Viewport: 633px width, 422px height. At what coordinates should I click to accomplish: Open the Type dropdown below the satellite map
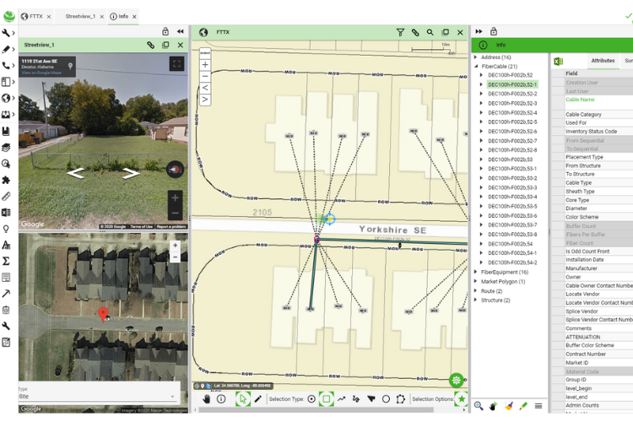pyautogui.click(x=97, y=396)
